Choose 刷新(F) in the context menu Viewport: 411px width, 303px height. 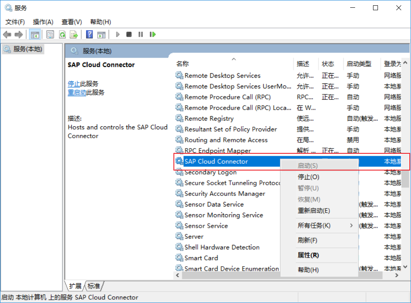coord(319,240)
